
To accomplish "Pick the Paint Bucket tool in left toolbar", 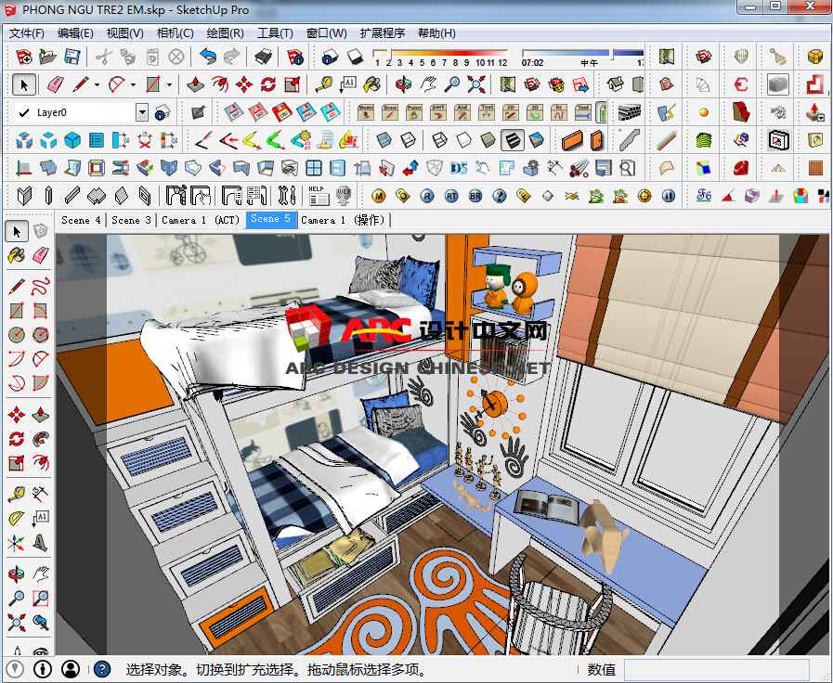I will click(17, 255).
